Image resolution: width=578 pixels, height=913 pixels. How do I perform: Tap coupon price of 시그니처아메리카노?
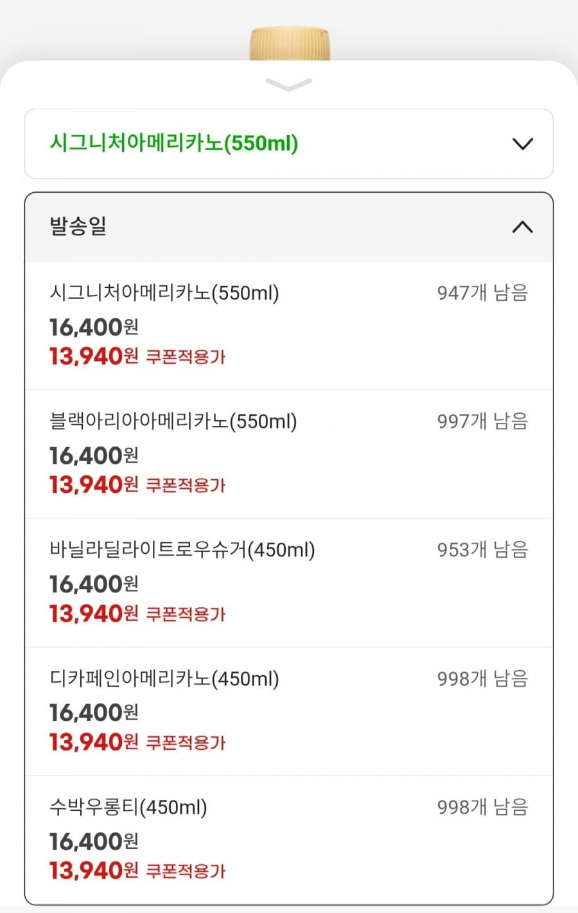coord(94,356)
